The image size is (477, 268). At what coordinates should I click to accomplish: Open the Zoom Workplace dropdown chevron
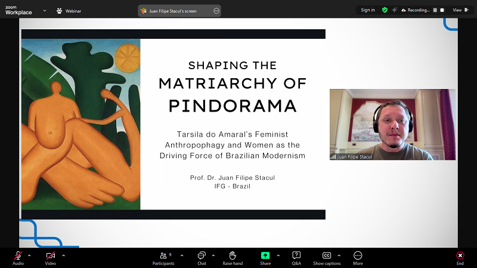tap(44, 10)
